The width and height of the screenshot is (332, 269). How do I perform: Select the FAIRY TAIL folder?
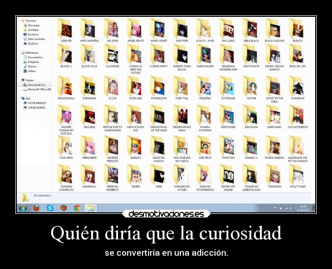(x=182, y=88)
